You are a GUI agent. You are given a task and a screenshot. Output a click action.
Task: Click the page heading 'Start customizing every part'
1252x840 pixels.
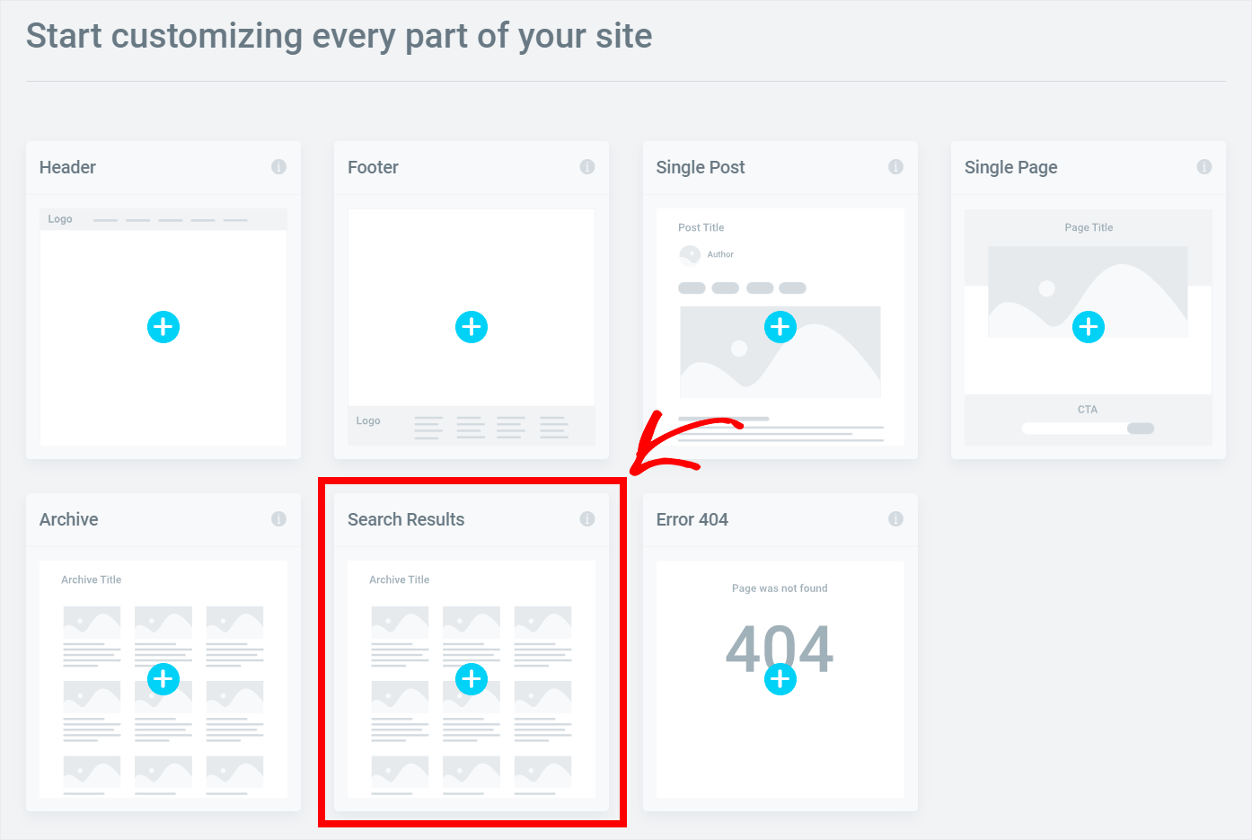tap(339, 37)
